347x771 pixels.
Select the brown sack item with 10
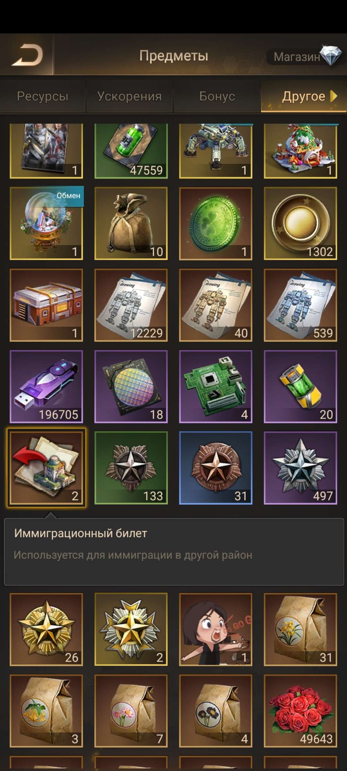click(x=131, y=224)
